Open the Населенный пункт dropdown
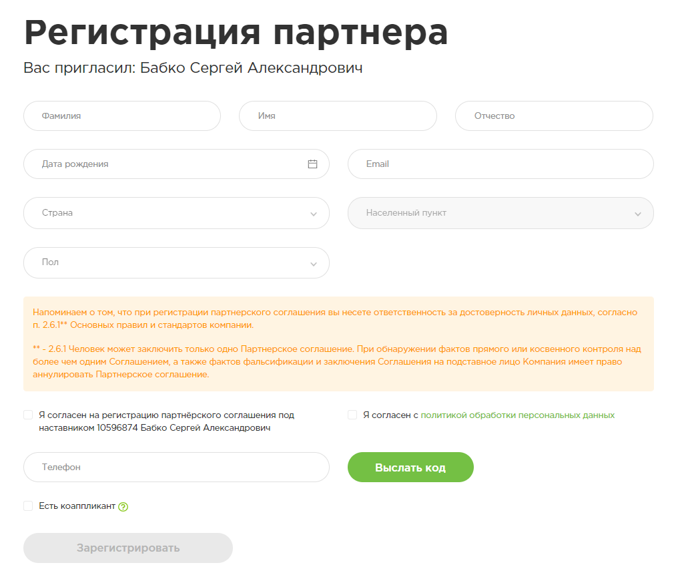 point(500,213)
